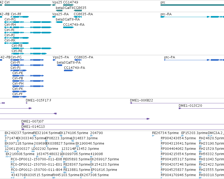Viewport: 224px width, 179px height.
Task: Click the teal Cirl gene arrow bar
Action: (28, 5)
